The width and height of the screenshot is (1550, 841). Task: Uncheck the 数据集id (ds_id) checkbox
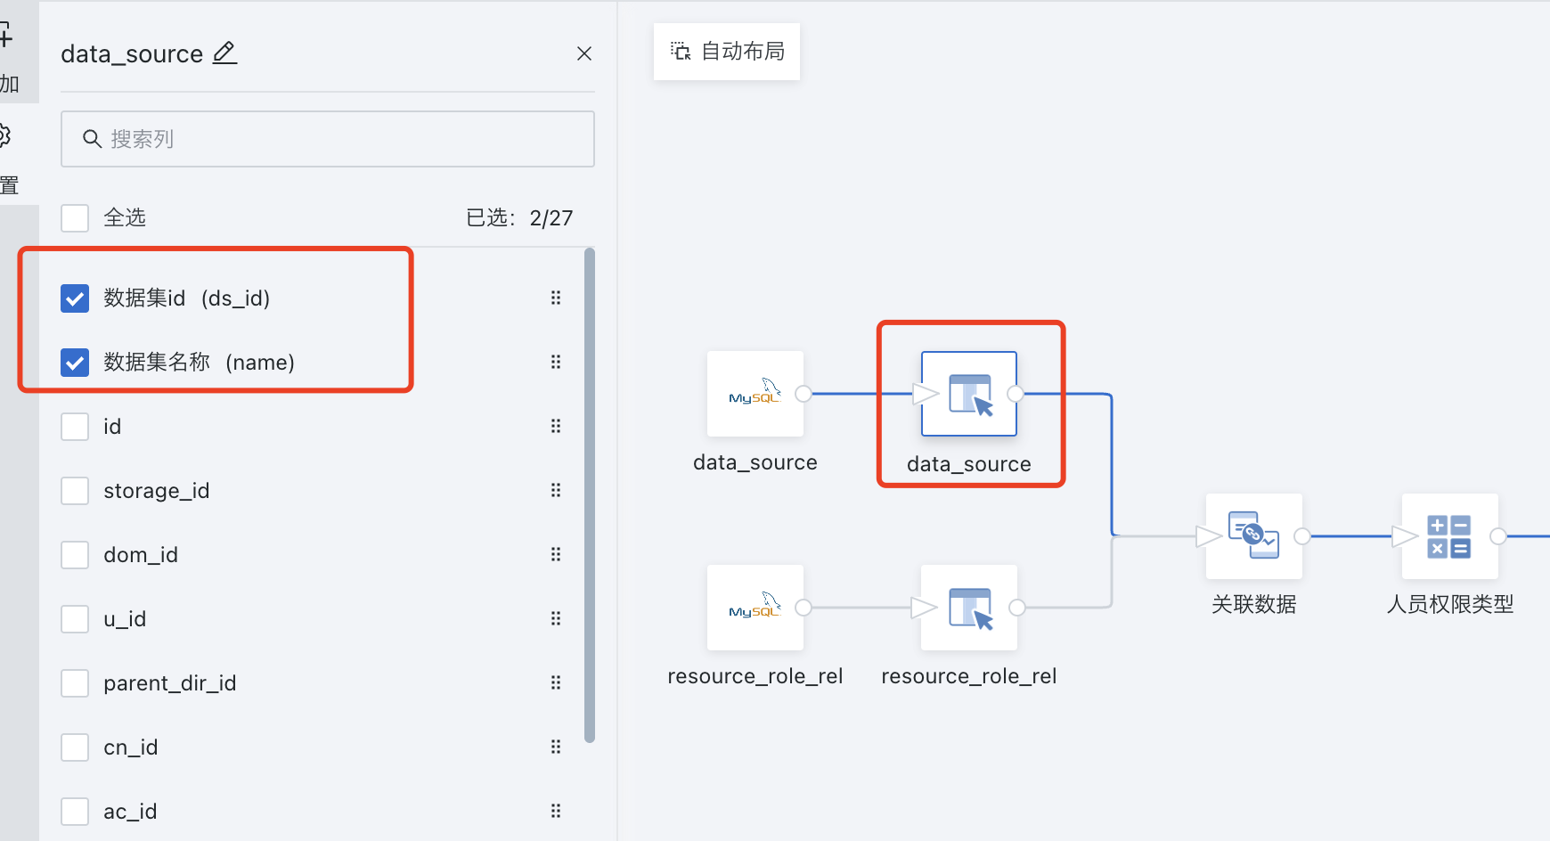tap(75, 298)
